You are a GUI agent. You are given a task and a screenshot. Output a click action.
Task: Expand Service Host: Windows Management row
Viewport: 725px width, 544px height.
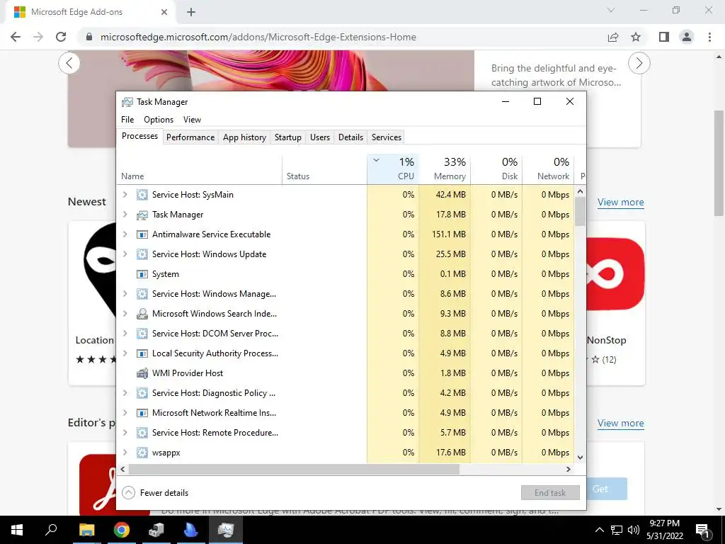point(125,294)
